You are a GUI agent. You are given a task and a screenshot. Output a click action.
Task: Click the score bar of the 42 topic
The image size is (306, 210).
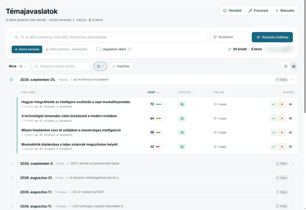coord(160,147)
